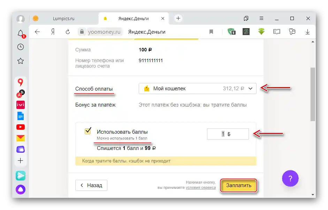Click the Назад button
The height and width of the screenshot is (210, 328).
(91, 185)
